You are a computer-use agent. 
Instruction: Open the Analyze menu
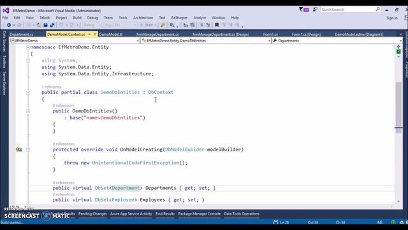pyautogui.click(x=200, y=18)
